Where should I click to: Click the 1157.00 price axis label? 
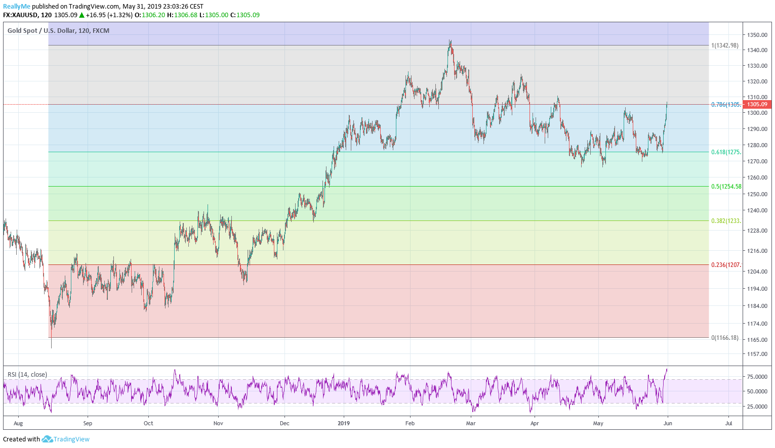tap(757, 354)
